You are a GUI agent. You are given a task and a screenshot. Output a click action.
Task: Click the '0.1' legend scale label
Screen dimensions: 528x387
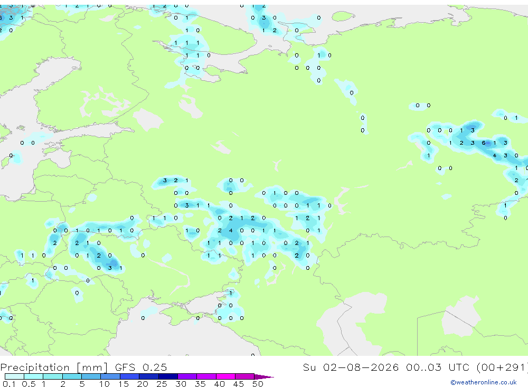click(9, 384)
